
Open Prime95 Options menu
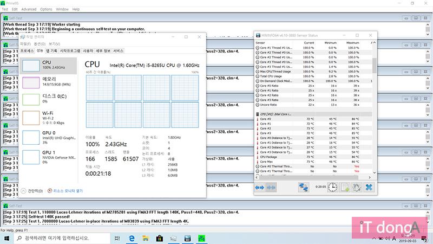click(46, 9)
